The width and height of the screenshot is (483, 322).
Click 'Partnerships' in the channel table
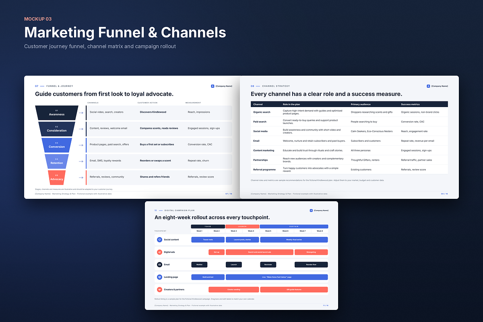click(x=260, y=160)
